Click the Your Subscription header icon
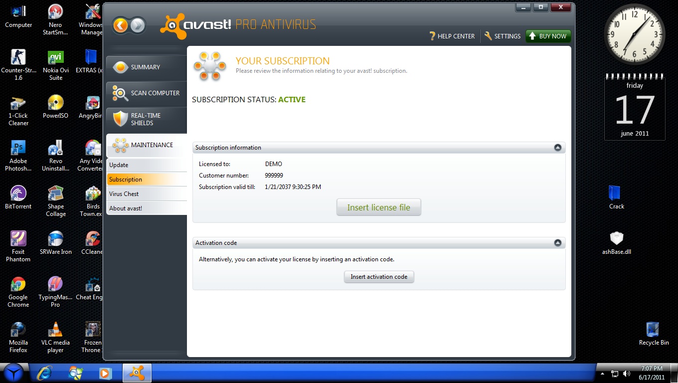678x383 pixels. pyautogui.click(x=210, y=66)
